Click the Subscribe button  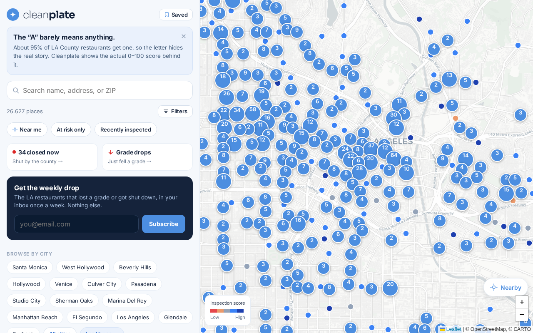pos(164,224)
